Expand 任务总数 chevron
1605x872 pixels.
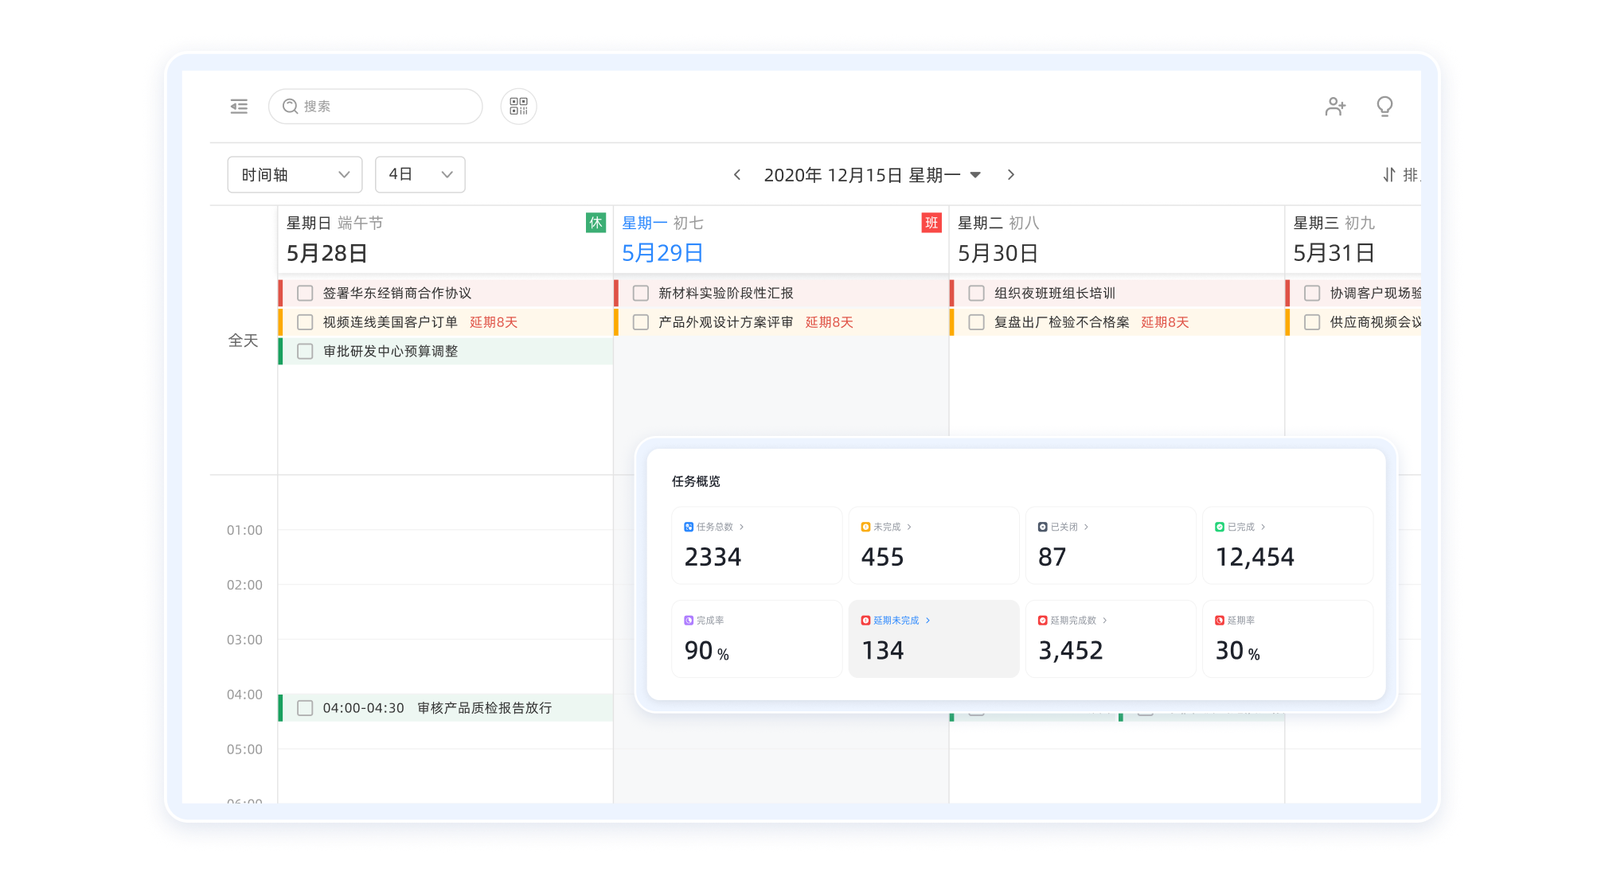[741, 527]
